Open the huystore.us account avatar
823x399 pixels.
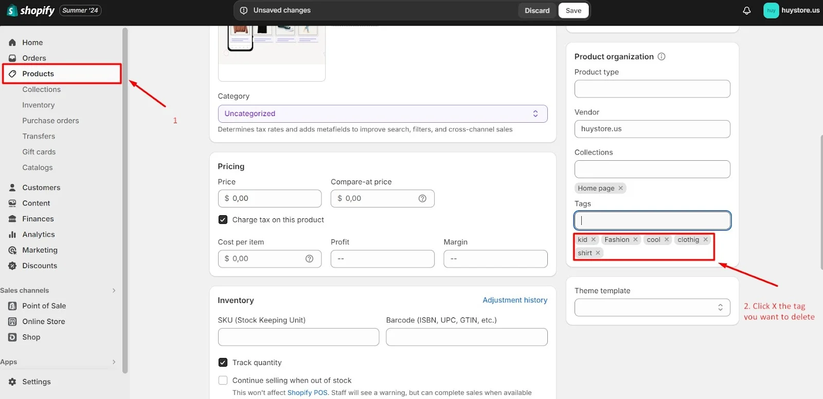771,10
